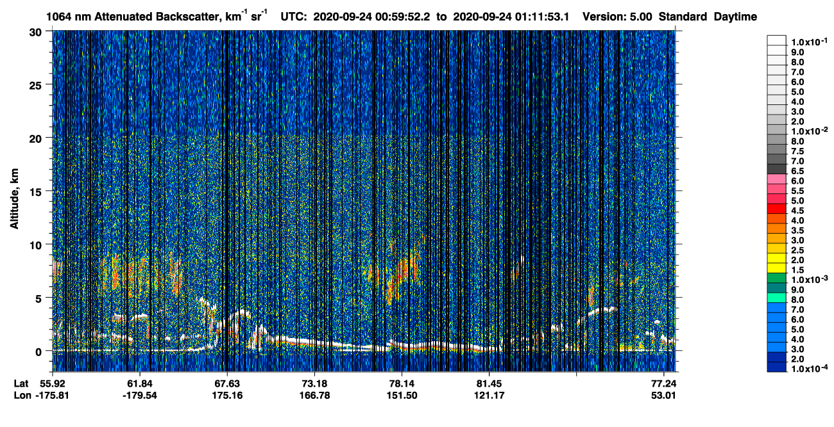
Task: Click longitude value 151.50
Action: tap(402, 395)
